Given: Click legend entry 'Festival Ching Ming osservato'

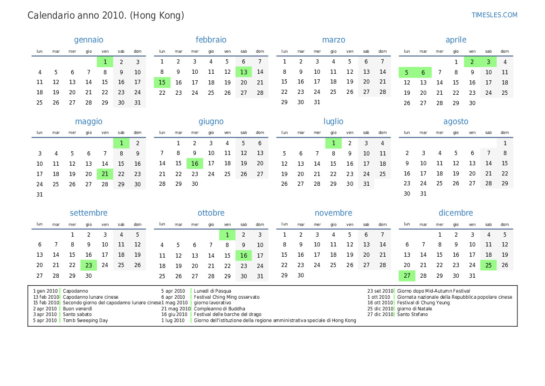Looking at the screenshot, I should pos(227,297).
